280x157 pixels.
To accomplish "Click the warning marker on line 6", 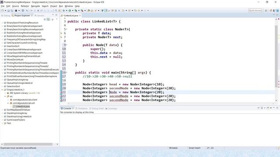I will click(x=61, y=33).
